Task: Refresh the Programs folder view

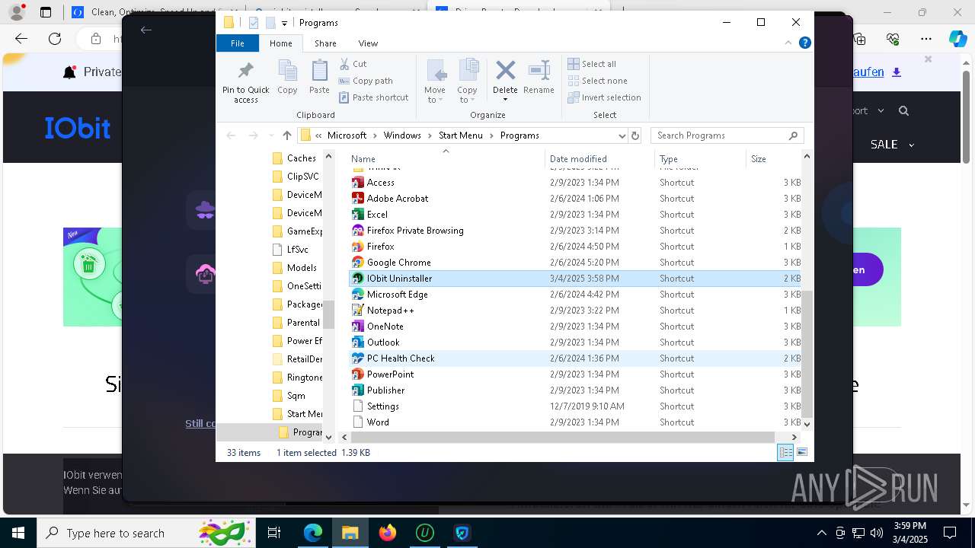Action: tap(635, 135)
